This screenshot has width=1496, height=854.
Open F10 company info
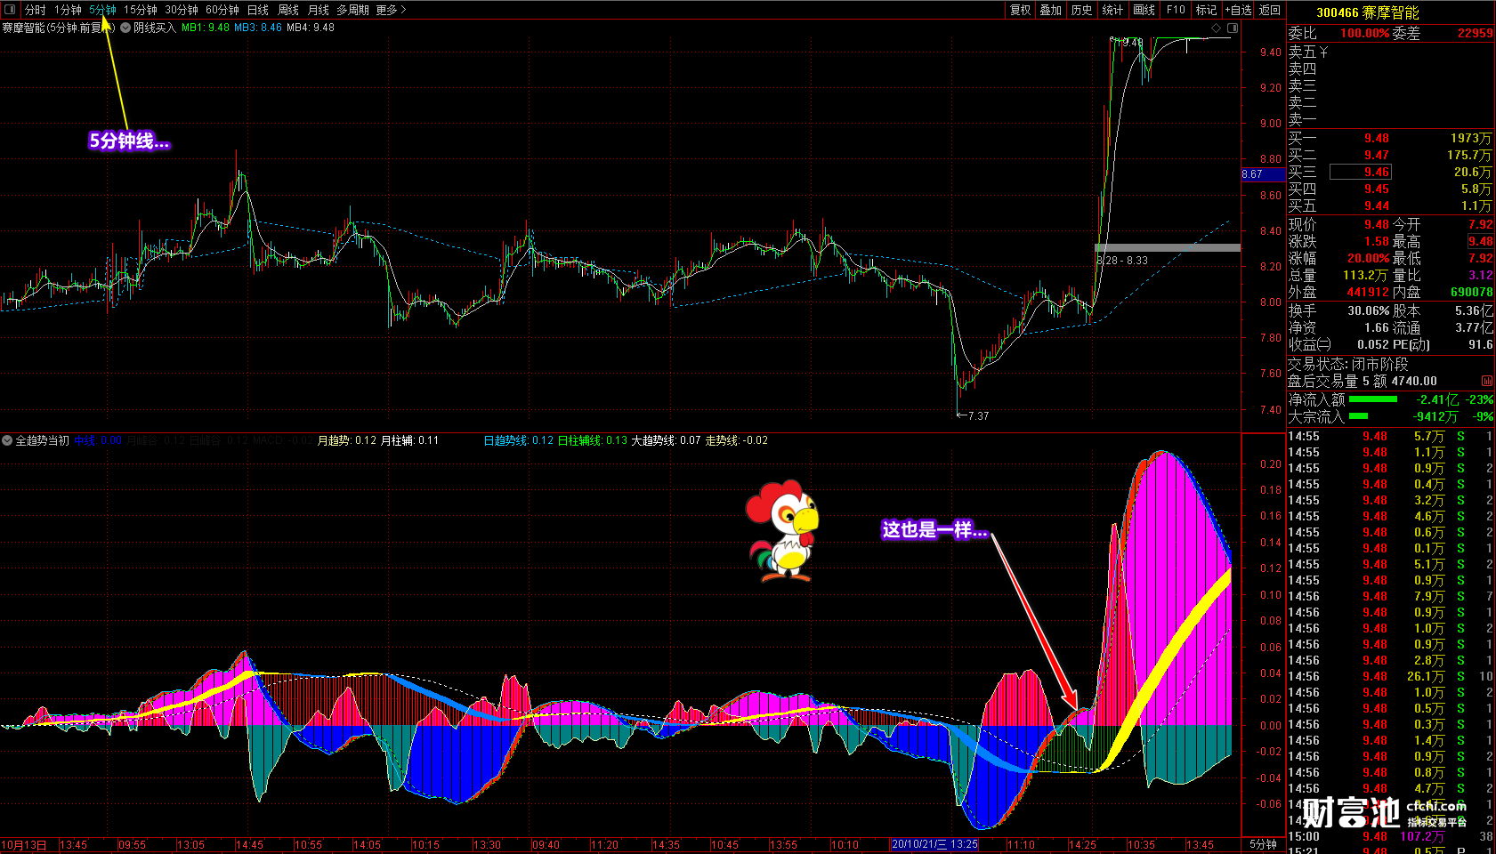point(1176,10)
